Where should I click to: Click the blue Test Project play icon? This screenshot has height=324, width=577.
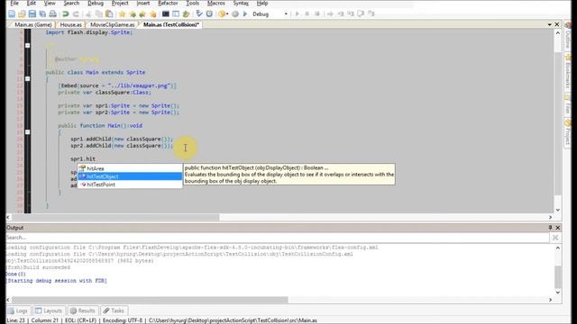245,14
